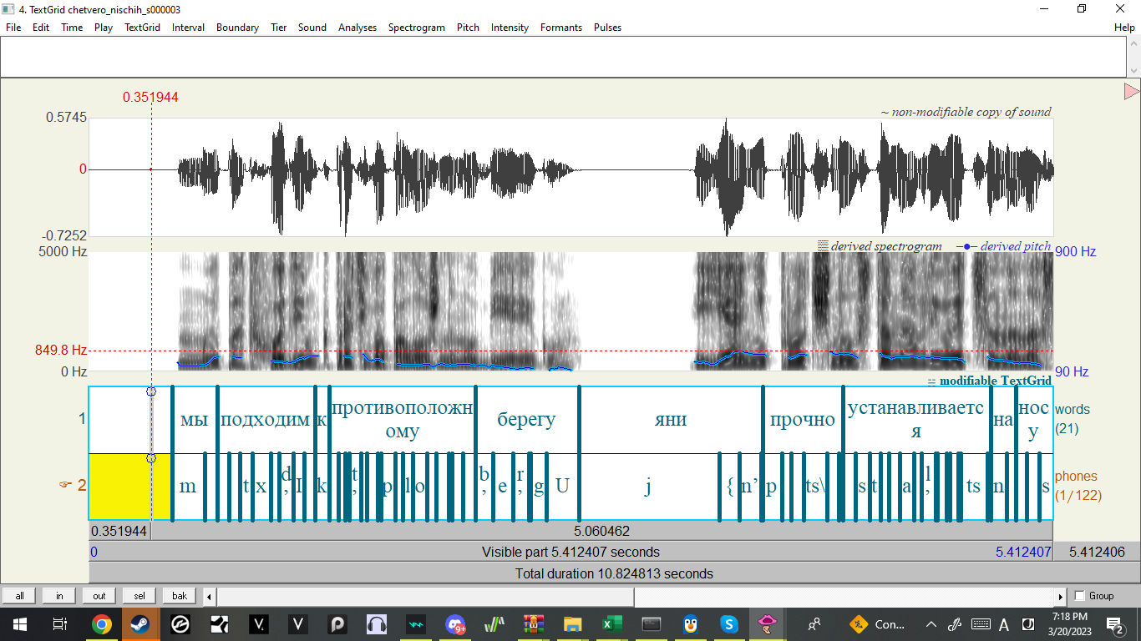This screenshot has width=1141, height=641.
Task: Click the sel zoom button
Action: click(x=139, y=595)
